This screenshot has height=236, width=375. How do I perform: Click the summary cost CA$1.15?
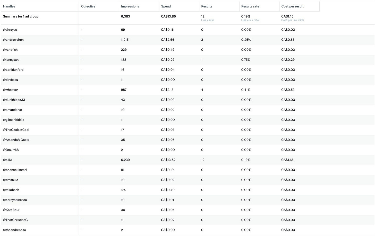(x=287, y=16)
